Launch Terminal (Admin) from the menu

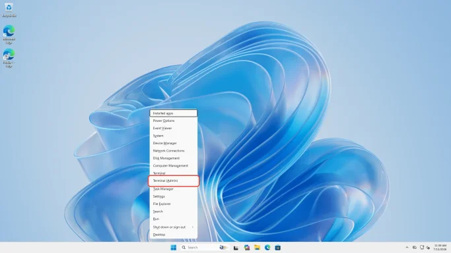pos(174,181)
